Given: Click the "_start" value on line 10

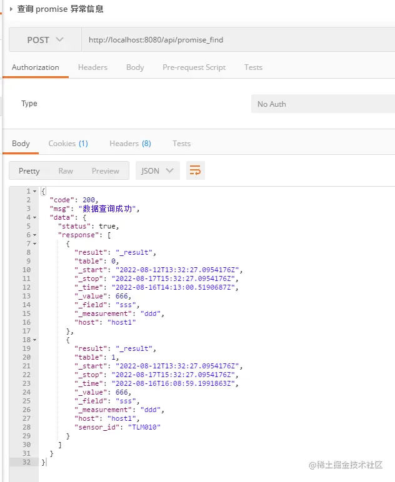Looking at the screenshot, I should tap(177, 270).
